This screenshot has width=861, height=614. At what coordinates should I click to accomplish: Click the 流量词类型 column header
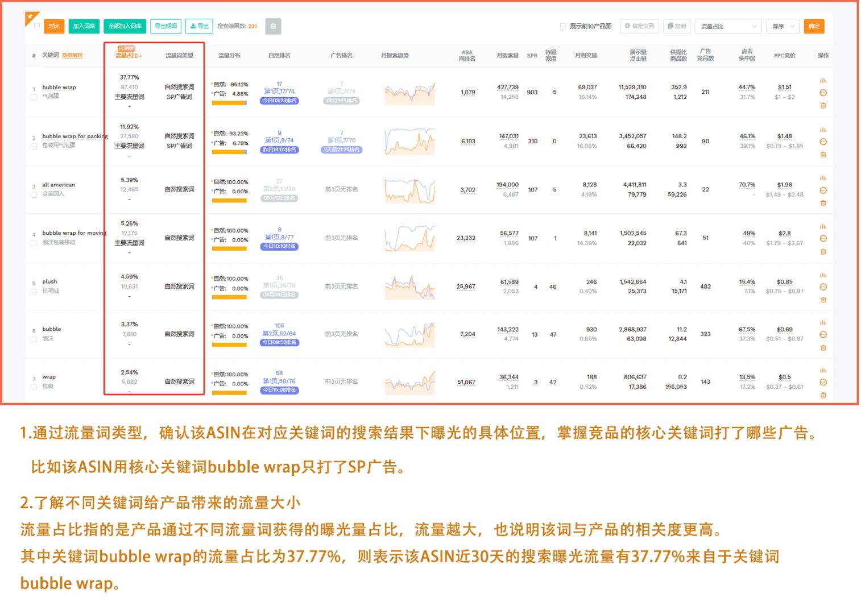click(179, 56)
